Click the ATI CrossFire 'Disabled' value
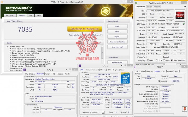Viewport: 188px width, 117px height. [x=166, y=57]
